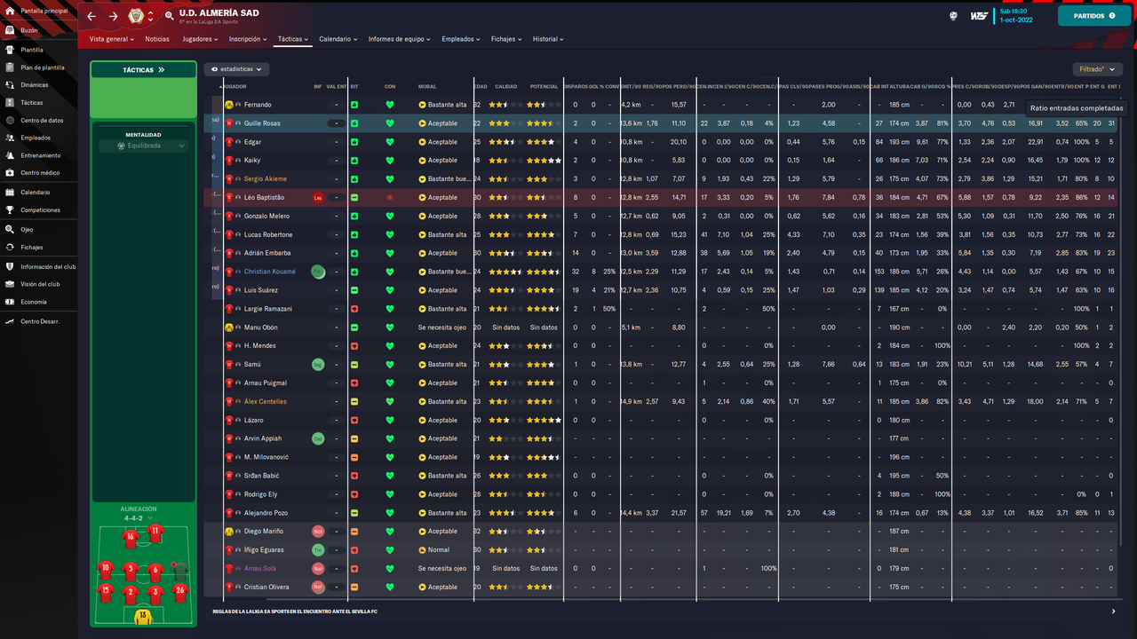This screenshot has height=639, width=1137.
Task: Open the club switcher up-down chevrons
Action: [150, 16]
